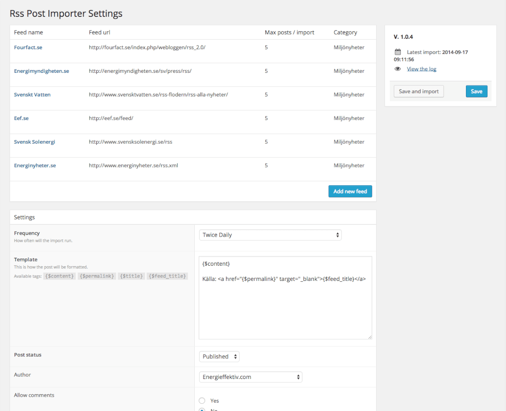Insert the {$title} template tag
This screenshot has width=506, height=411.
131,276
